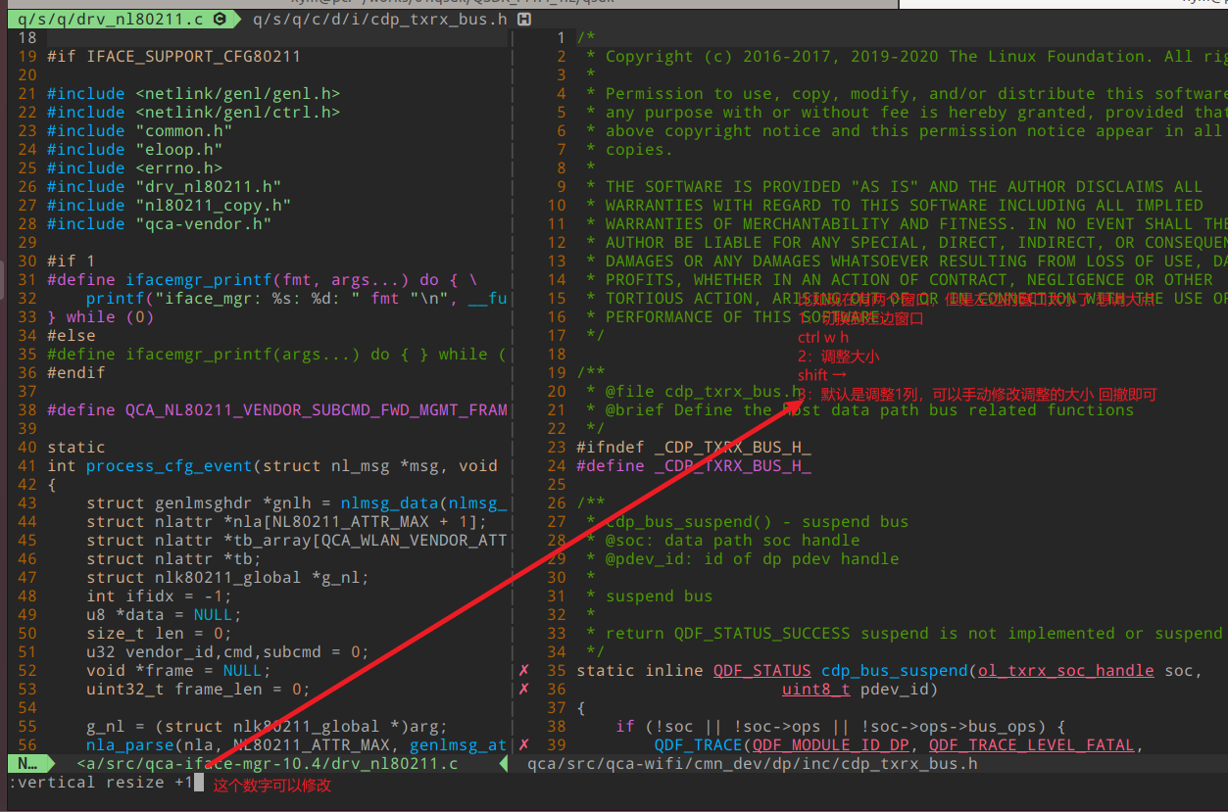Click 'void *frame = NULL;' line
Viewport: 1228px width, 812px height.
[x=178, y=671]
